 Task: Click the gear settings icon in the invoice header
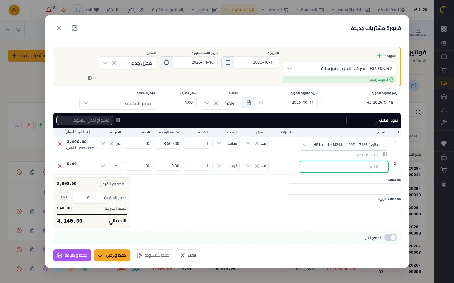click(x=90, y=78)
